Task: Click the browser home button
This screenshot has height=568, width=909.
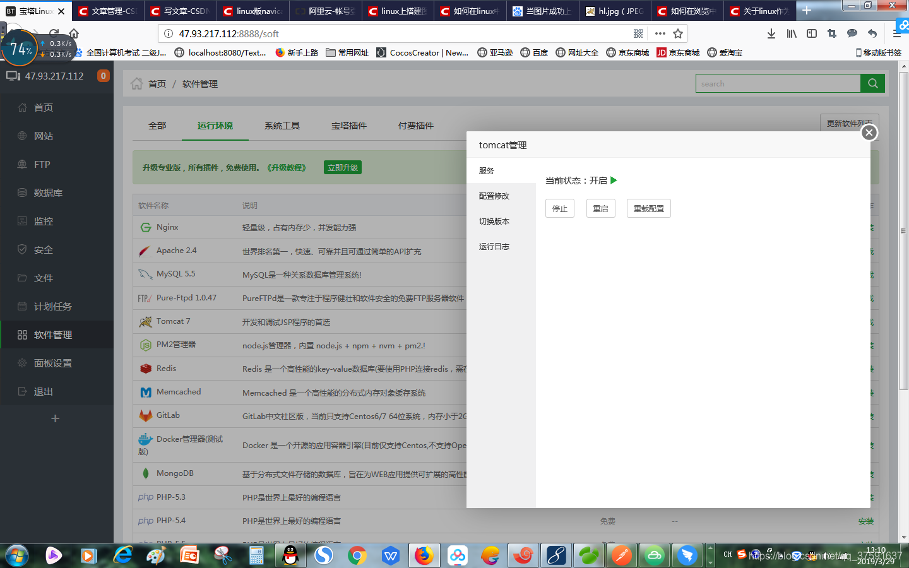Action: (74, 33)
